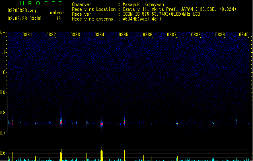The height and width of the screenshot is (161, 253).
Task: Click the Receiving antenna label
Action: pyautogui.click(x=93, y=19)
